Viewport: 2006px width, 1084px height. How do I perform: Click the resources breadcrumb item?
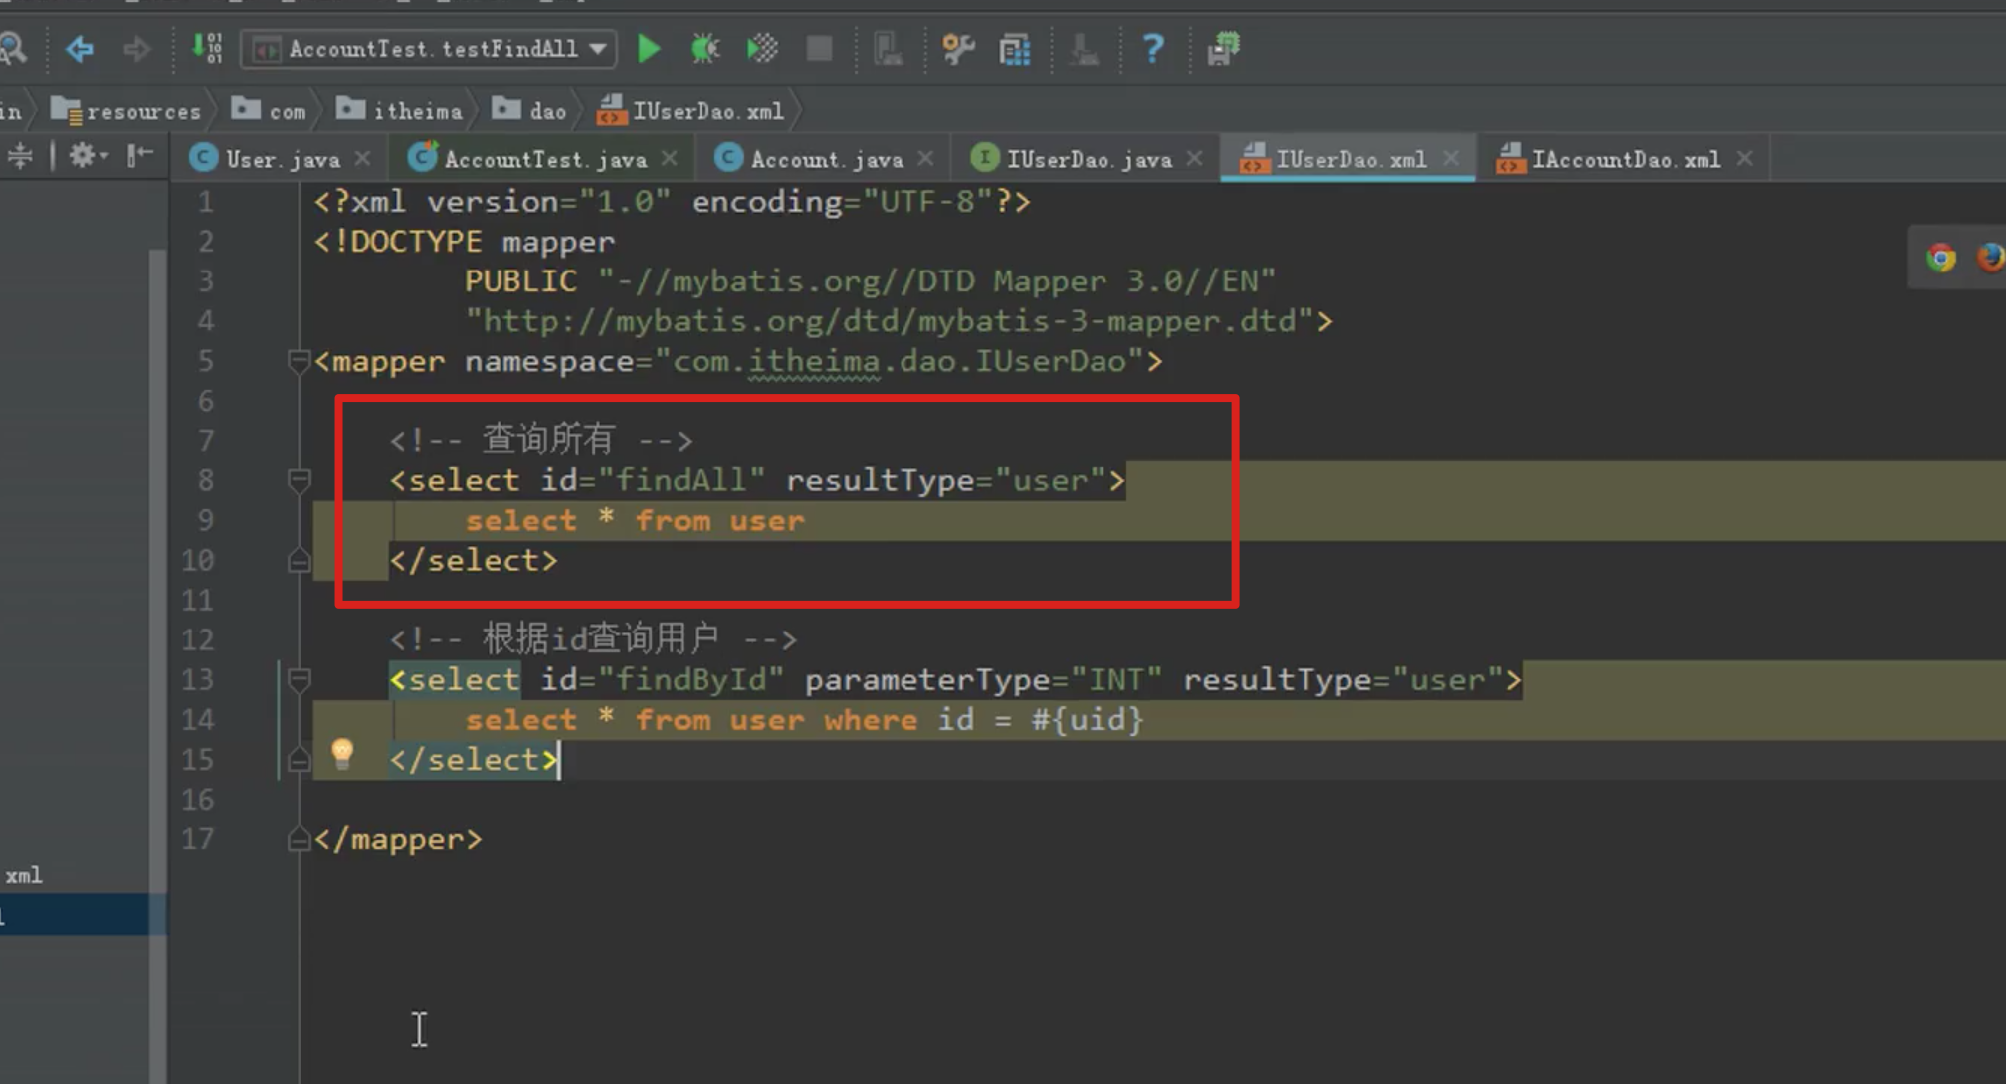pos(127,111)
